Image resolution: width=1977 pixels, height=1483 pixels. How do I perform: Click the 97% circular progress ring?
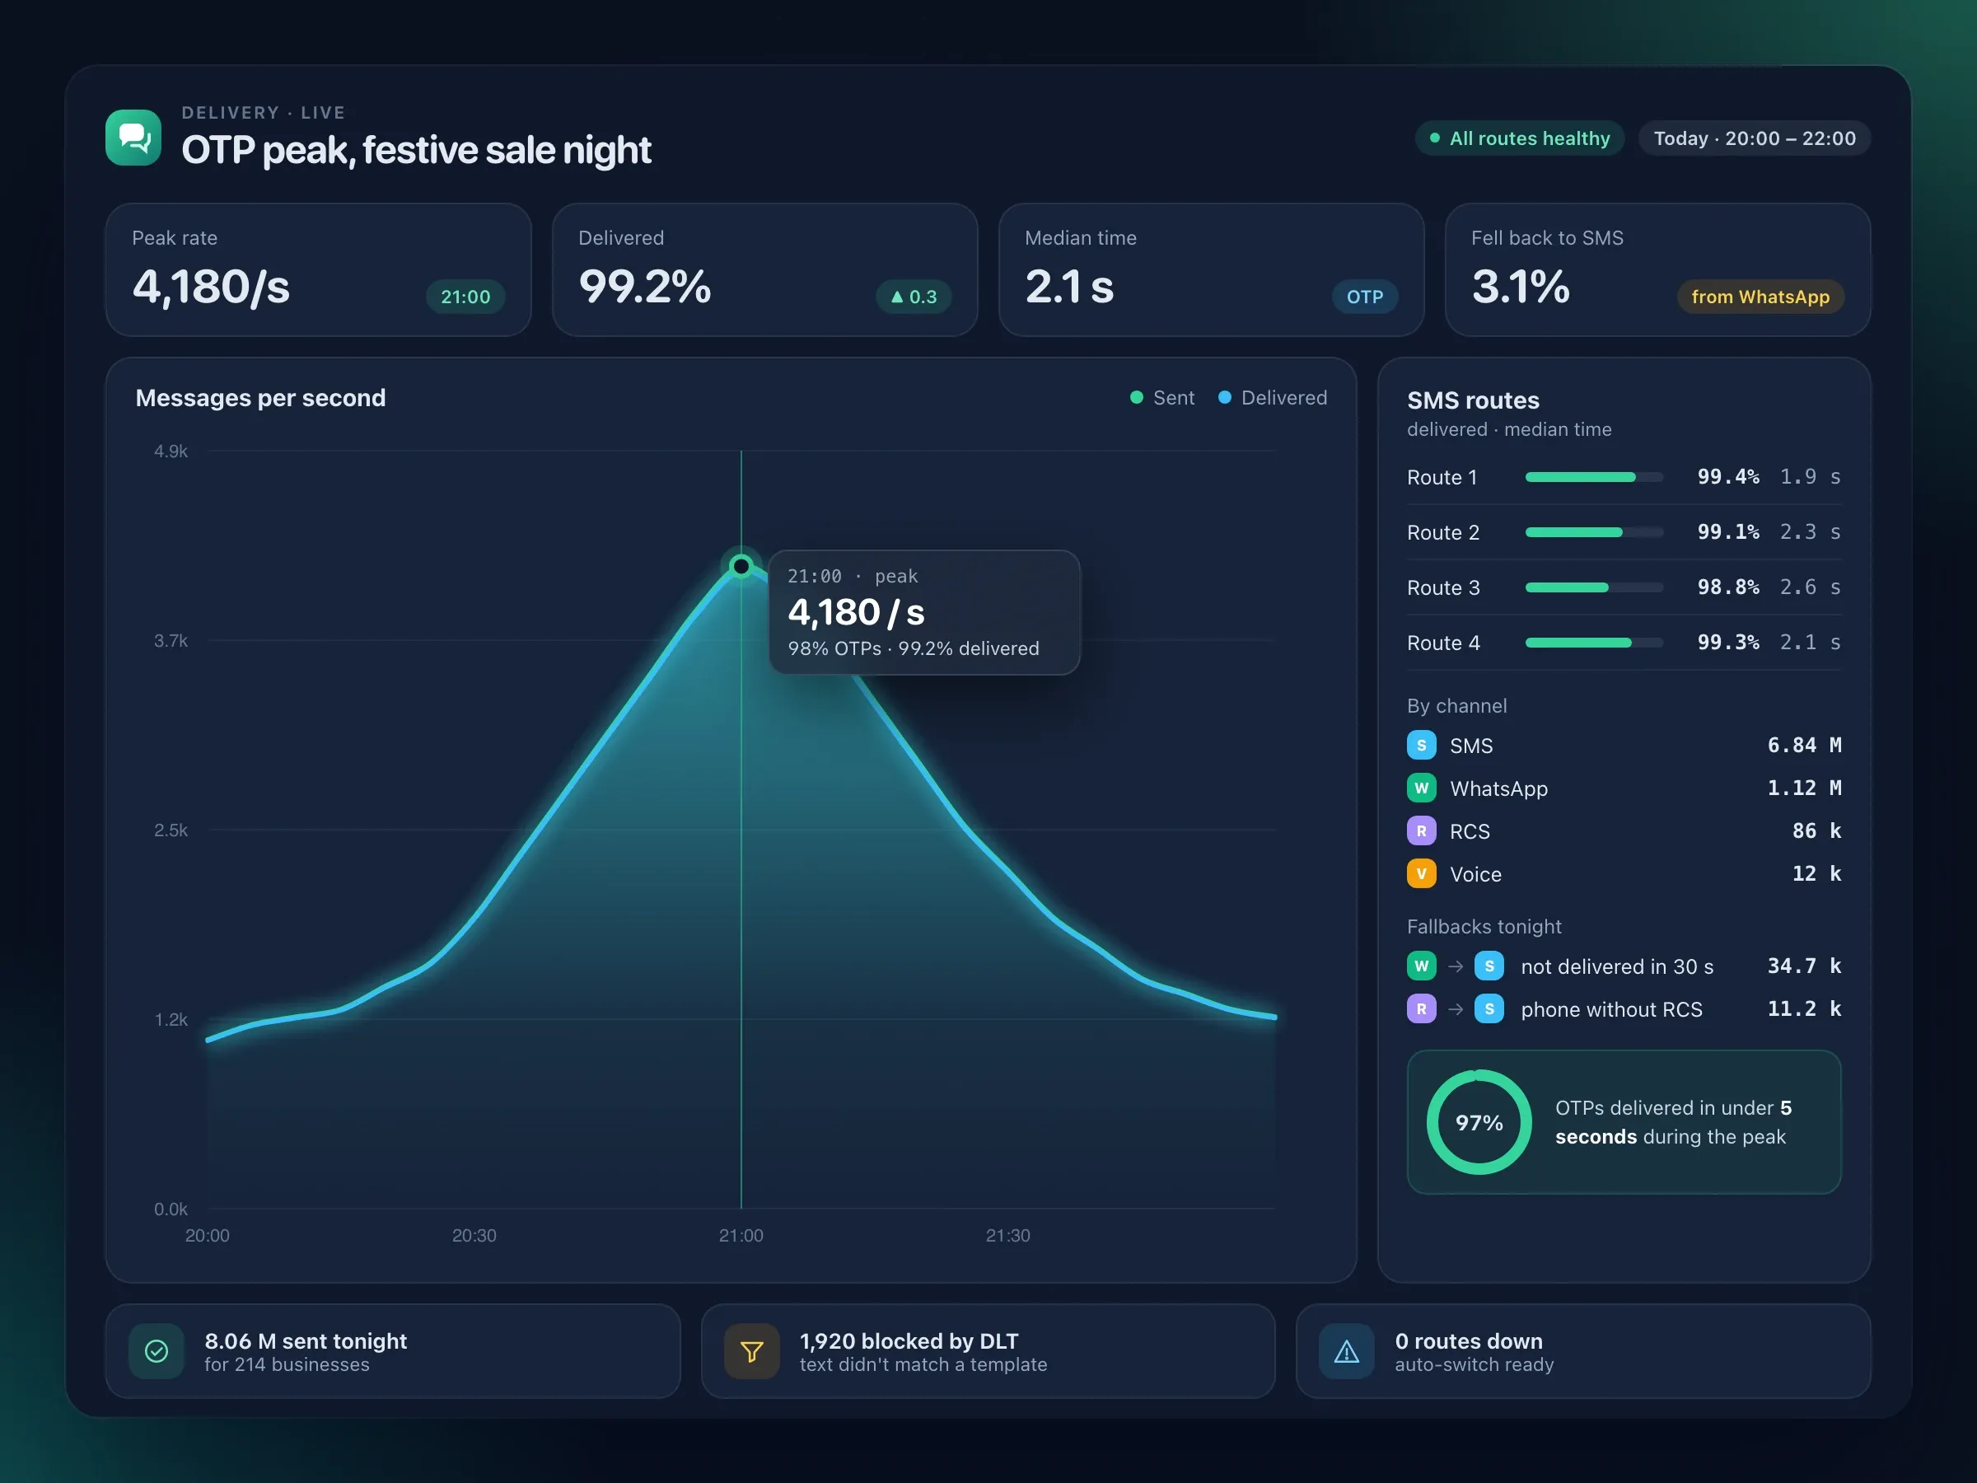(x=1479, y=1122)
